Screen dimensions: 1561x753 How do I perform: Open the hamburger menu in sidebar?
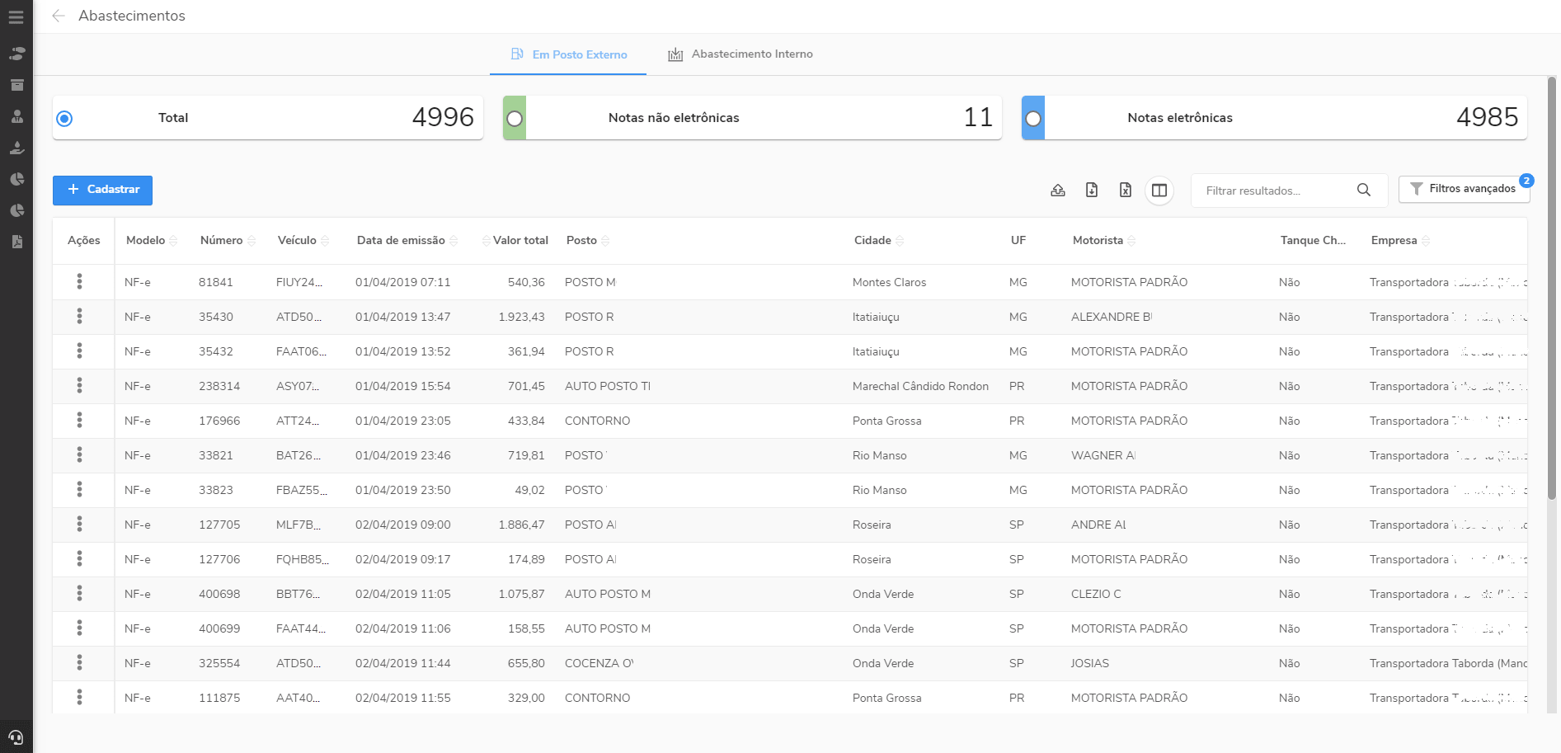16,17
